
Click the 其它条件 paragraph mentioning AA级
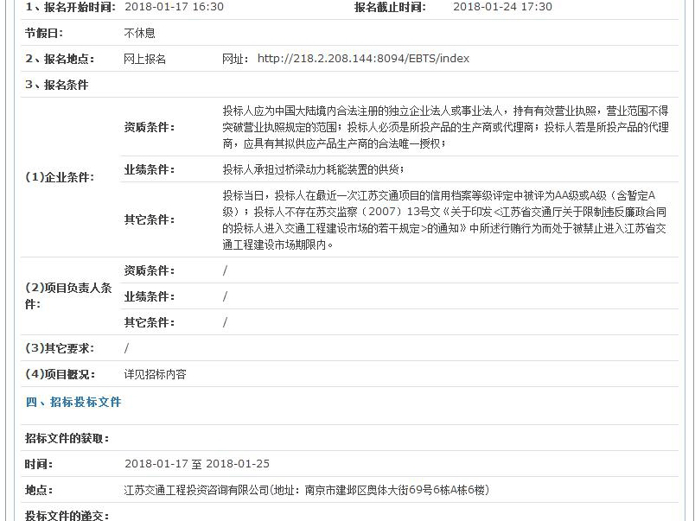coord(444,219)
